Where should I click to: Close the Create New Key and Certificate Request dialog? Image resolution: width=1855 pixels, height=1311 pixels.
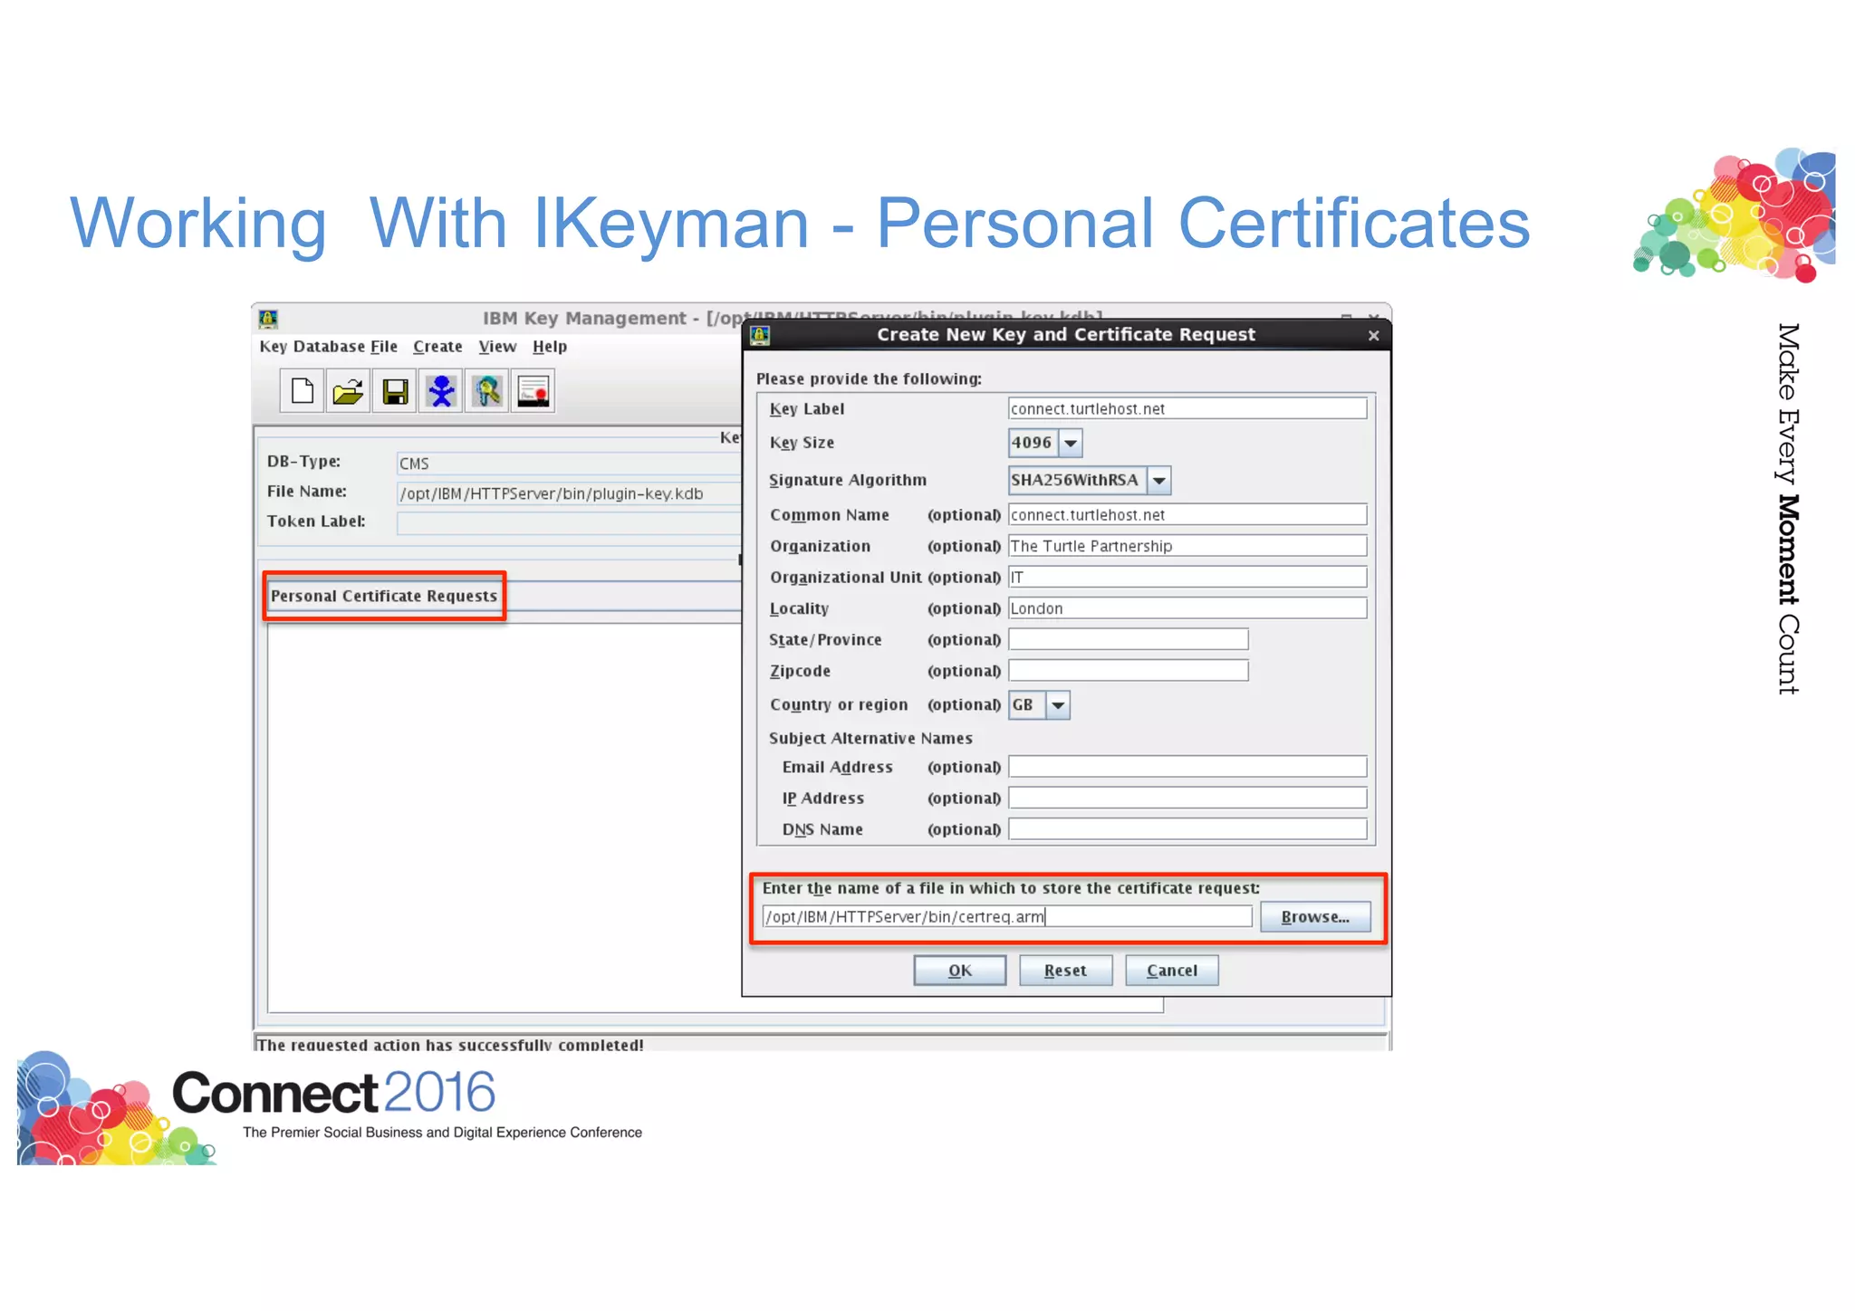(1373, 336)
